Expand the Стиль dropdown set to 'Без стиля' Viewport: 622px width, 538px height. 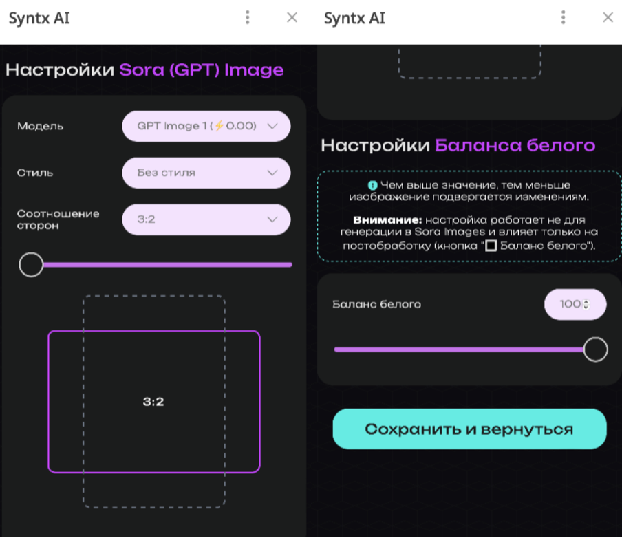click(206, 173)
